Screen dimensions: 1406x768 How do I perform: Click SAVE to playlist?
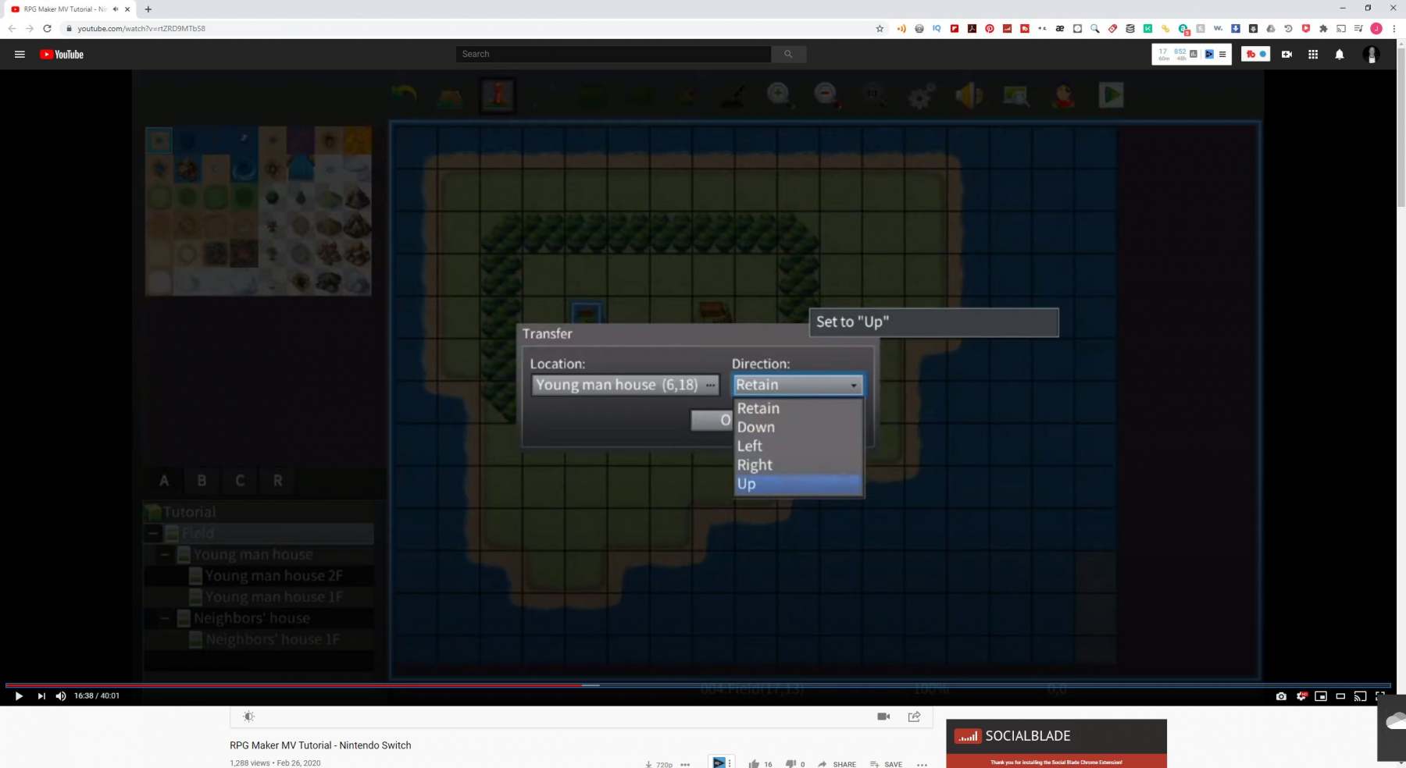886,764
